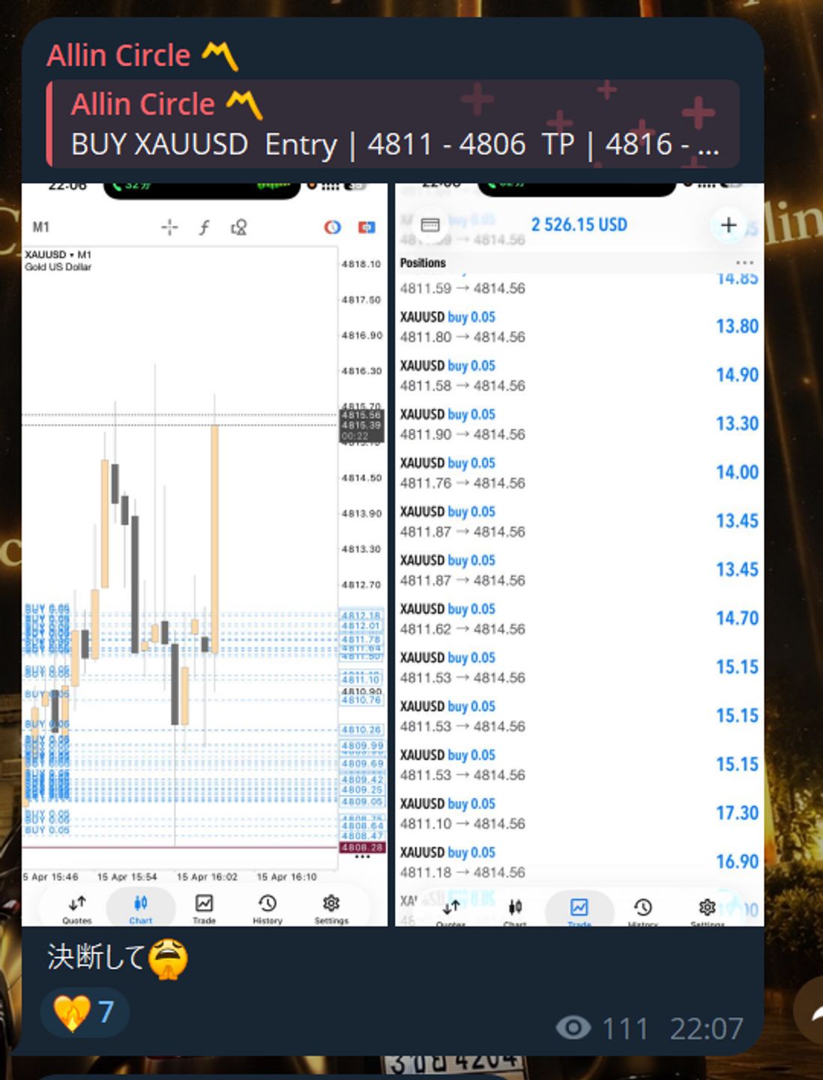The image size is (823, 1080).
Task: Tap the settings gear icon in Positions screenshot
Action: 707,908
